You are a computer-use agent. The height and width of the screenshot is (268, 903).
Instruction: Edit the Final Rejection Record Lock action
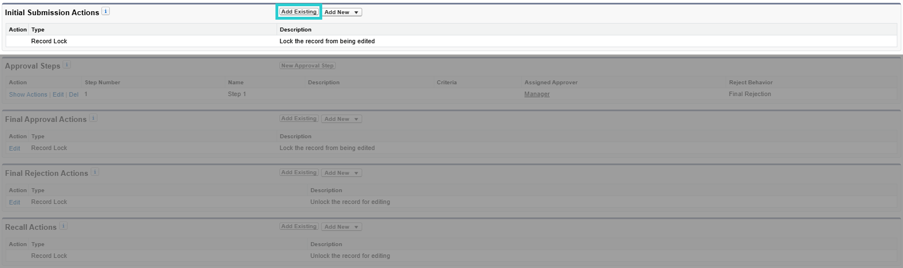point(15,202)
